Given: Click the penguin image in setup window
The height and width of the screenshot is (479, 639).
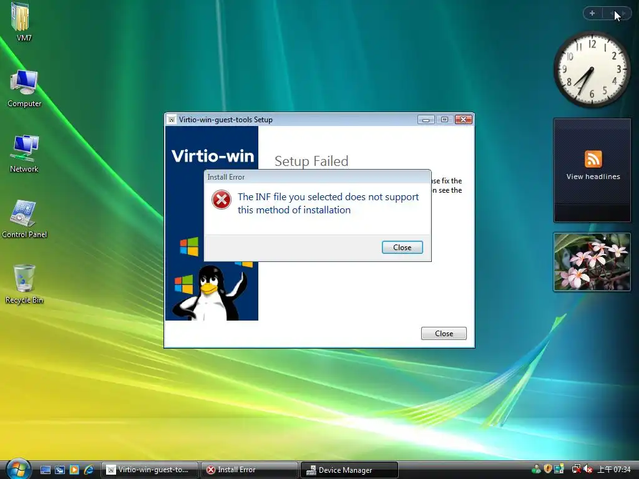Looking at the screenshot, I should coord(210,293).
